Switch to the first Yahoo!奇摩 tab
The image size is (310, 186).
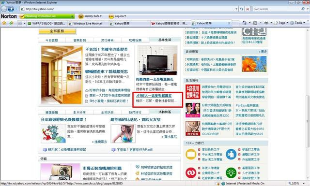129,23
